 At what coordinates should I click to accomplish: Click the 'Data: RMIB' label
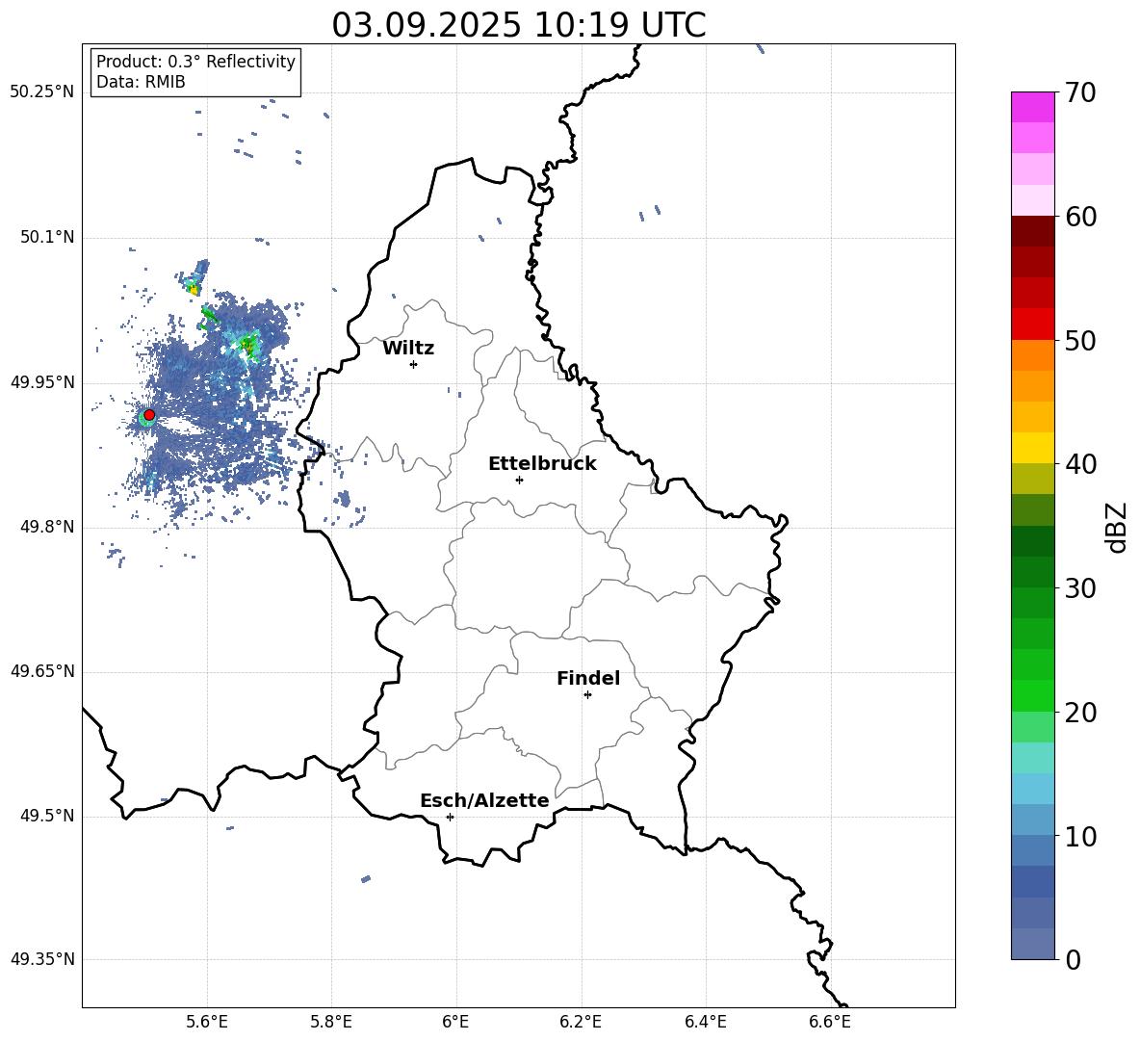pos(141,82)
